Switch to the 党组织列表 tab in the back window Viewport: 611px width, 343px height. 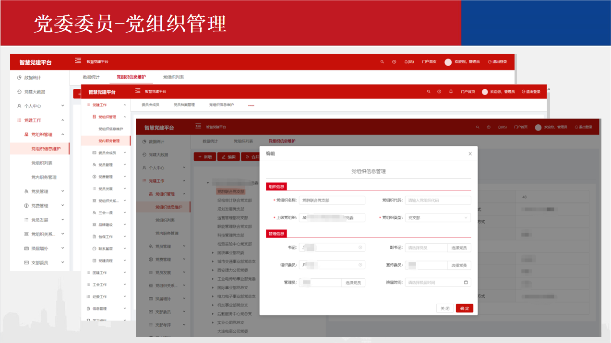[x=173, y=77]
